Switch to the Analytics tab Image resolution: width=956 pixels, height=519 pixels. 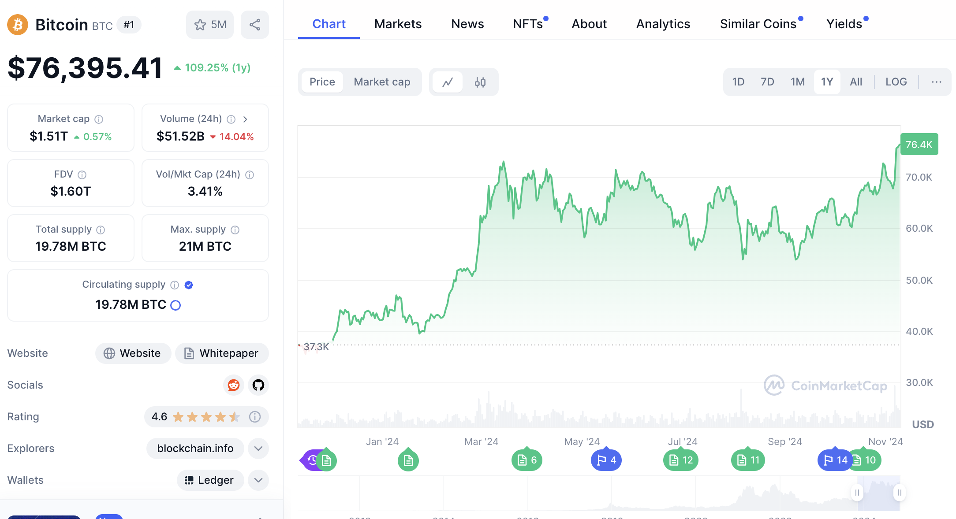[x=663, y=24]
